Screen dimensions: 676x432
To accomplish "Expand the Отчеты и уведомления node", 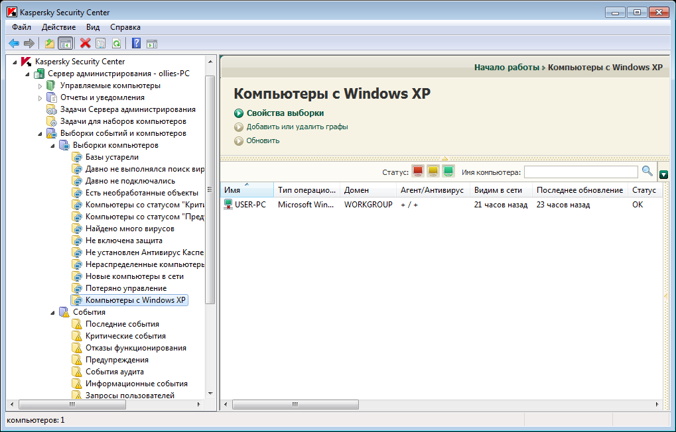I will click(40, 98).
